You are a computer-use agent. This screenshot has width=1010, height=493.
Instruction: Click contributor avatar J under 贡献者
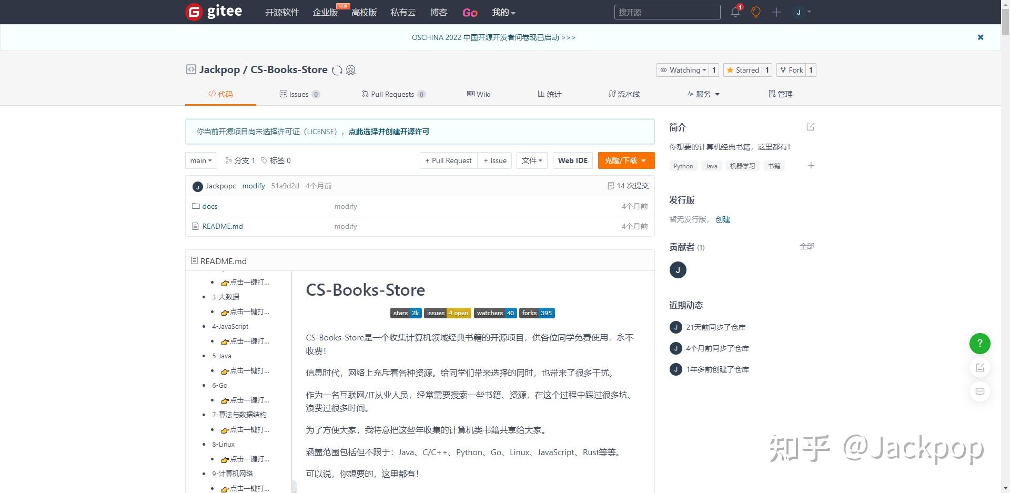678,270
